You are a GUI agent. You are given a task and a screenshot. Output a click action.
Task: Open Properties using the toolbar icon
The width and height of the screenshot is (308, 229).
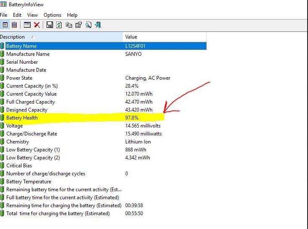tap(78, 25)
